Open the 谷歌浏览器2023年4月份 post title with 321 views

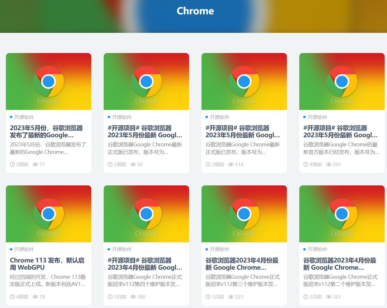[x=340, y=264]
